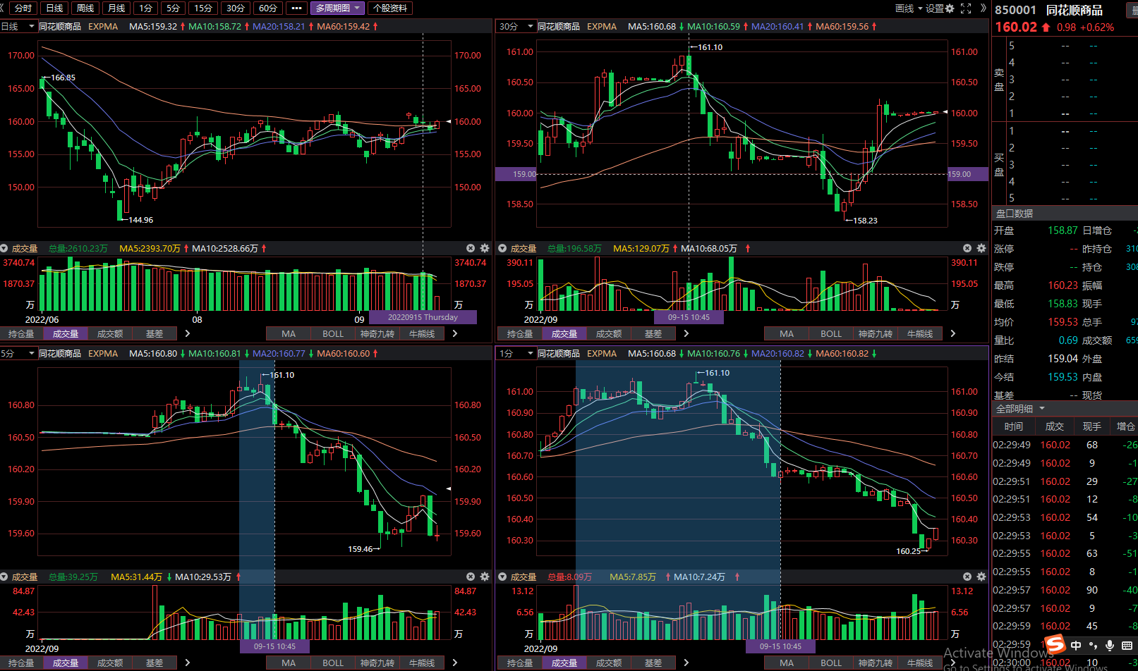Click the 现手 column header
Screen dimensions: 1138x671
[x=1091, y=426]
